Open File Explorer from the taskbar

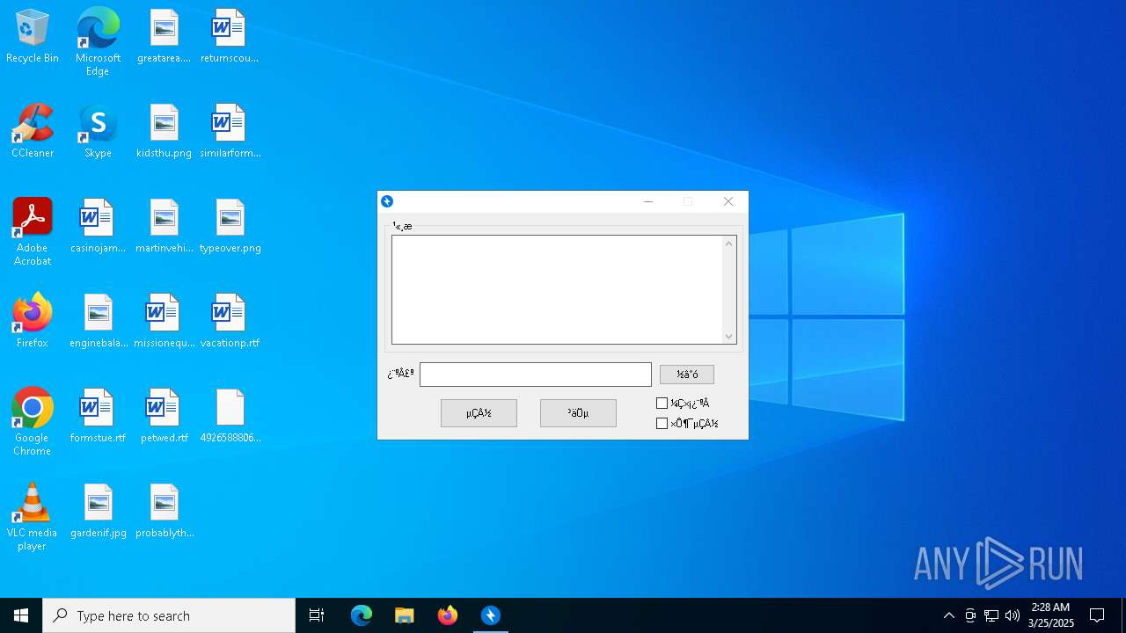[x=405, y=615]
